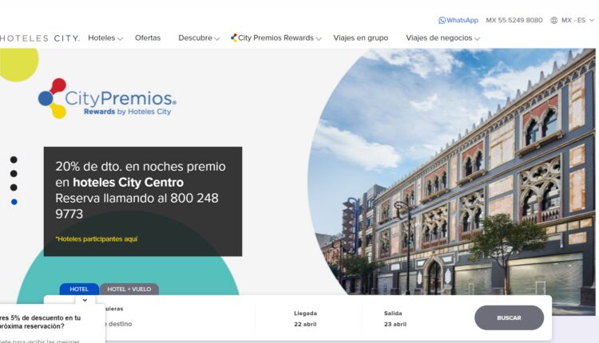Click the Hoteles City logo

click(39, 38)
